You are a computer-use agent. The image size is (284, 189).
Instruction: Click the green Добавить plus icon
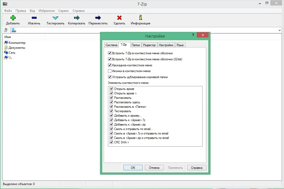13,18
